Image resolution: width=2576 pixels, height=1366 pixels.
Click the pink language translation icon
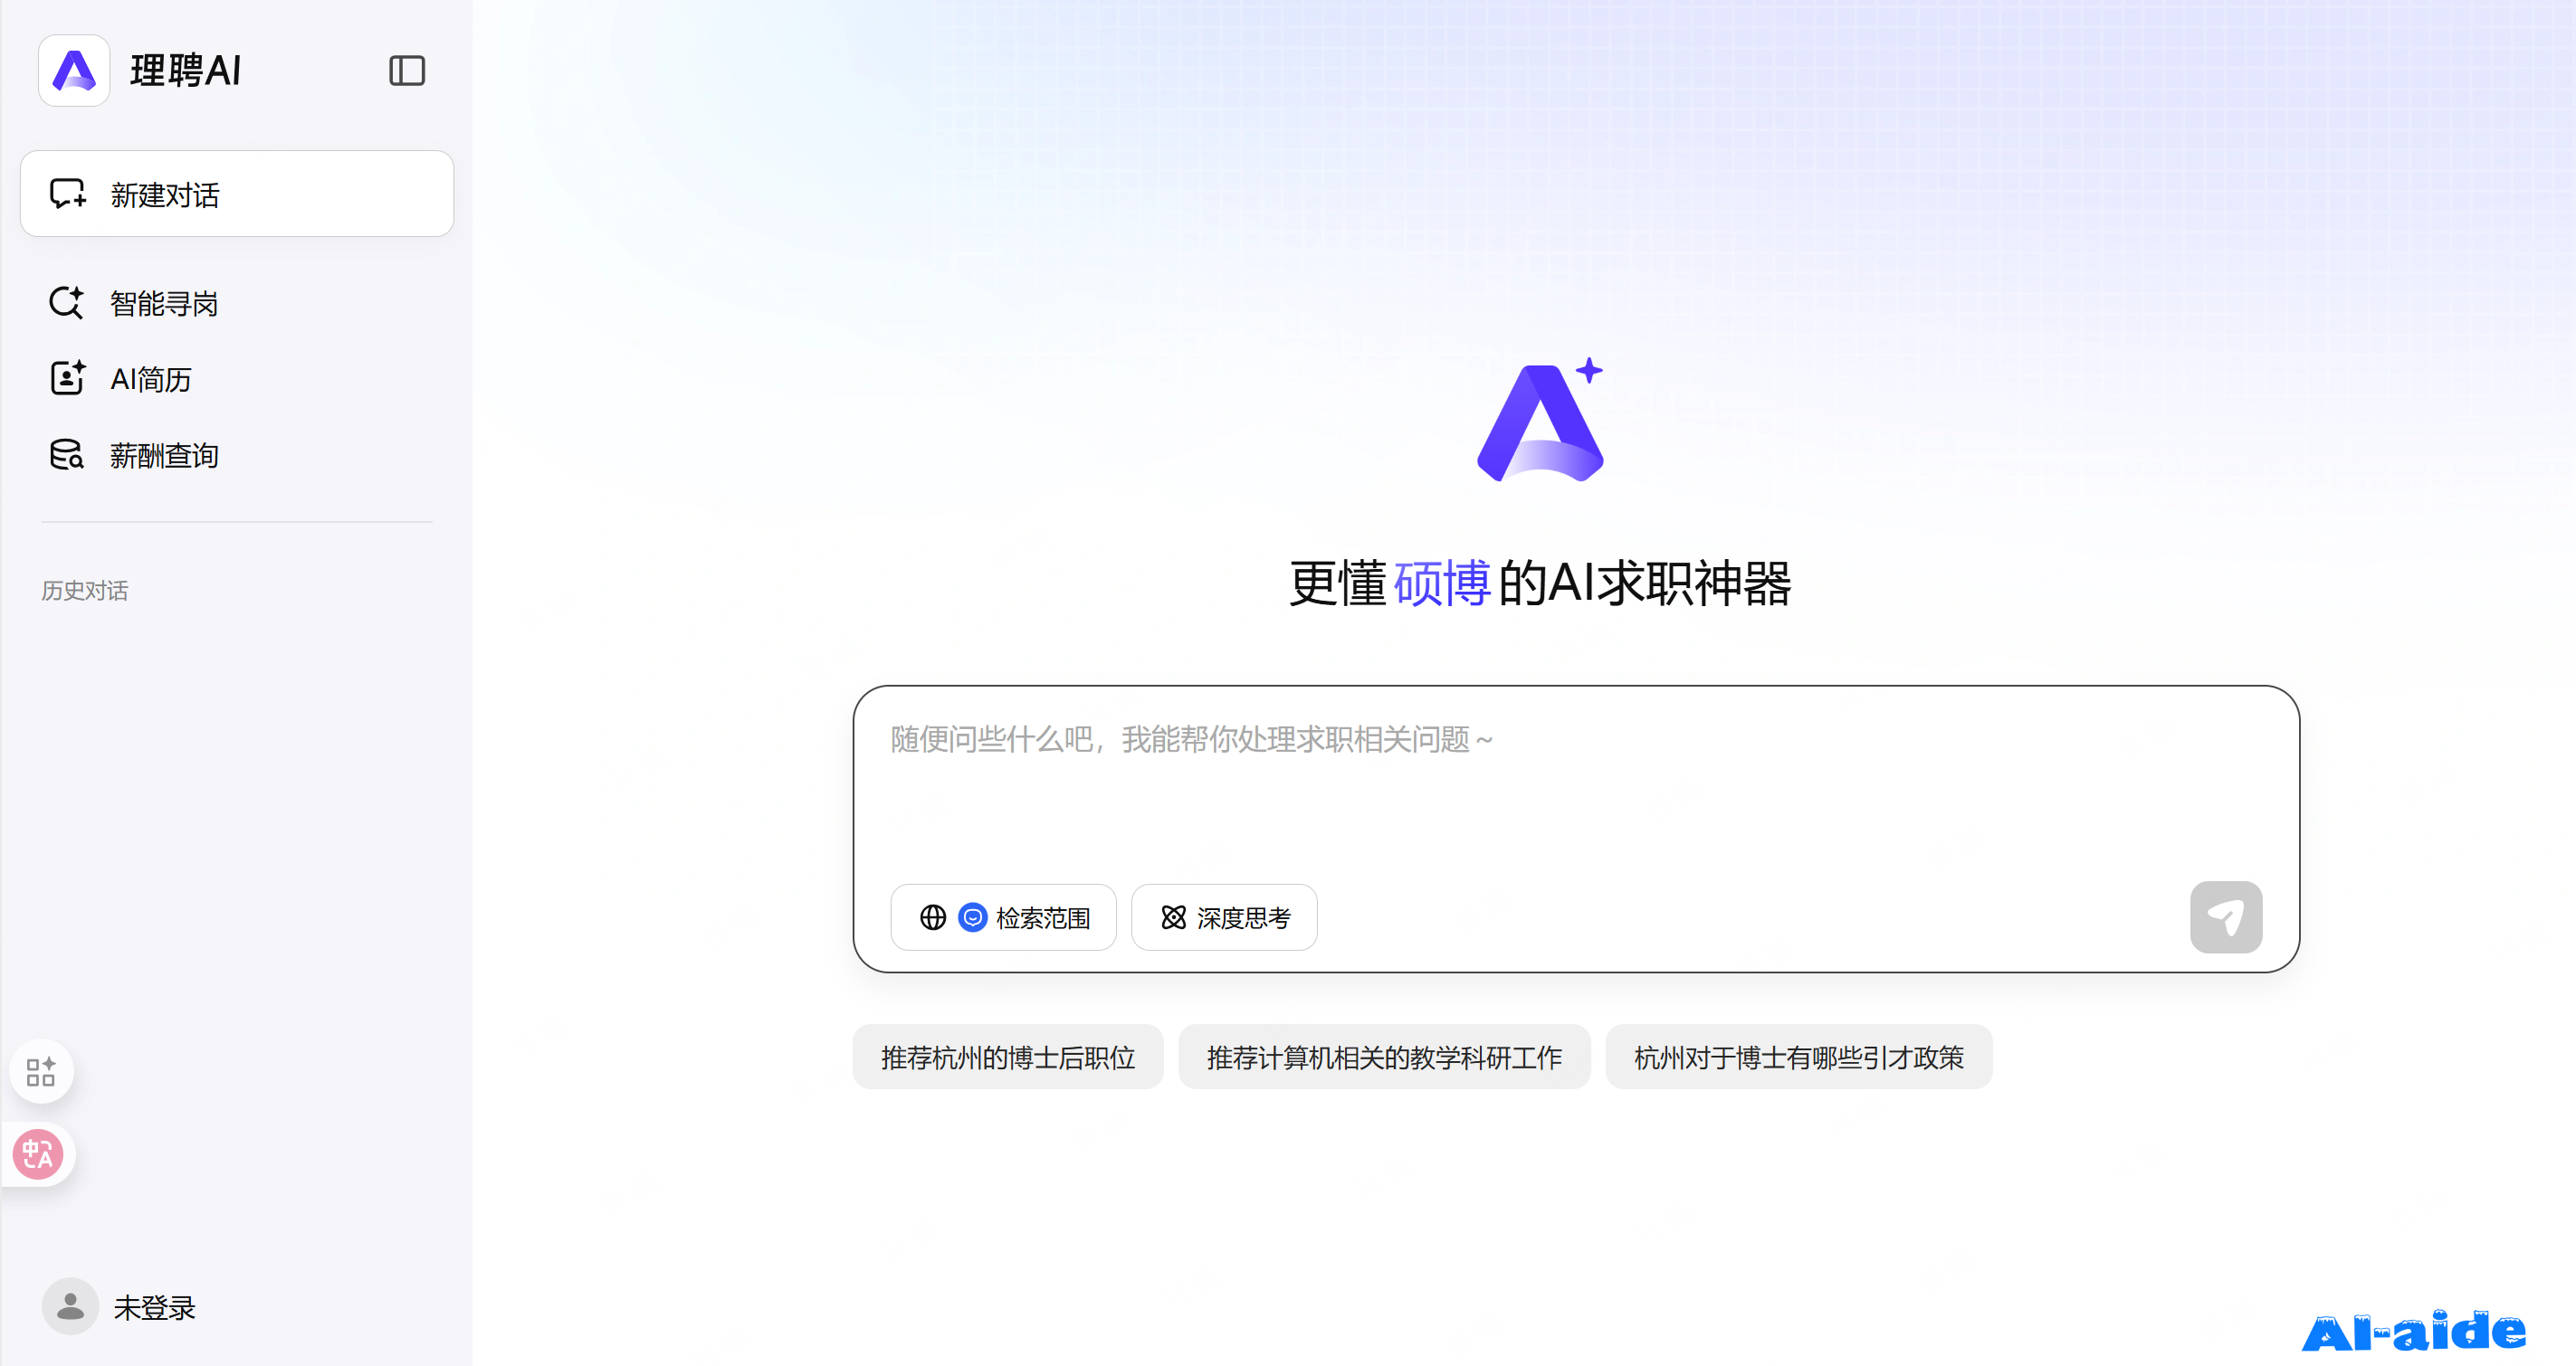point(39,1155)
